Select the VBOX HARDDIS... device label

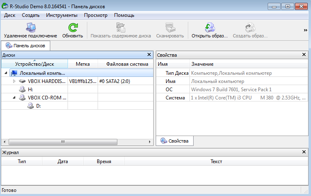point(47,81)
